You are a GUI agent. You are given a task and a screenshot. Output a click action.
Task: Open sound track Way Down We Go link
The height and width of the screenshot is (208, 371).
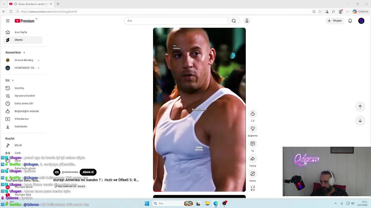pos(70,186)
